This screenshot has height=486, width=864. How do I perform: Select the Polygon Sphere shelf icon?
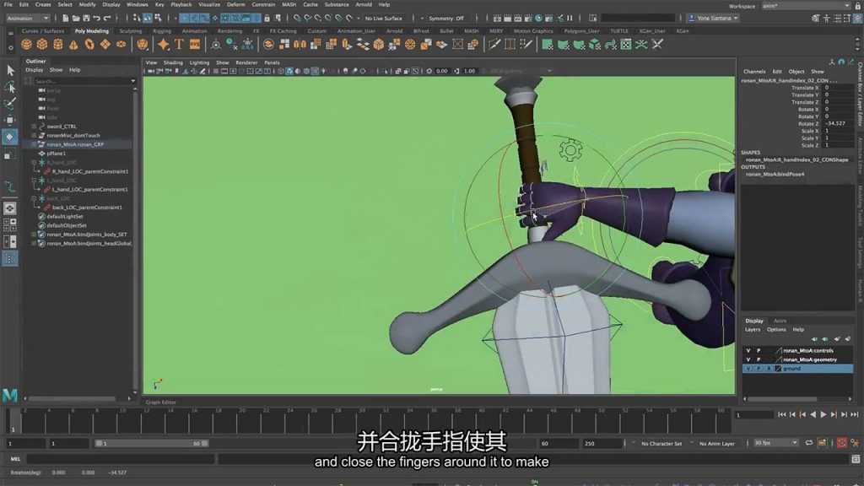pyautogui.click(x=26, y=44)
